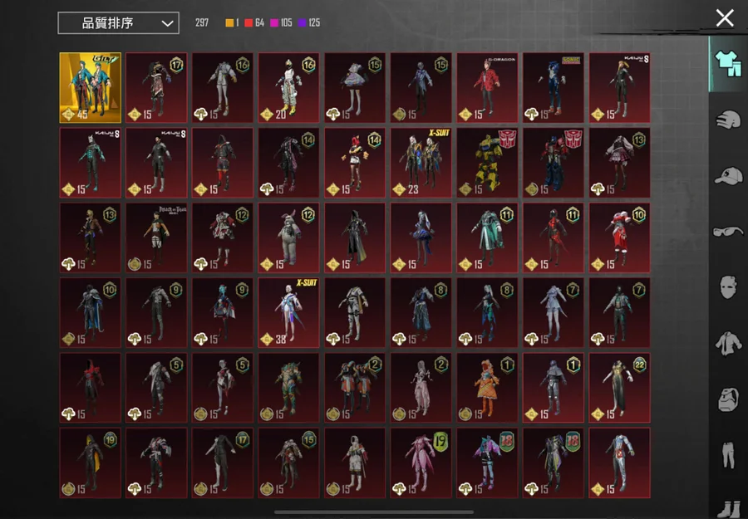748x519 pixels.
Task: Click the purple quality swatch showing 125
Action: (x=303, y=22)
